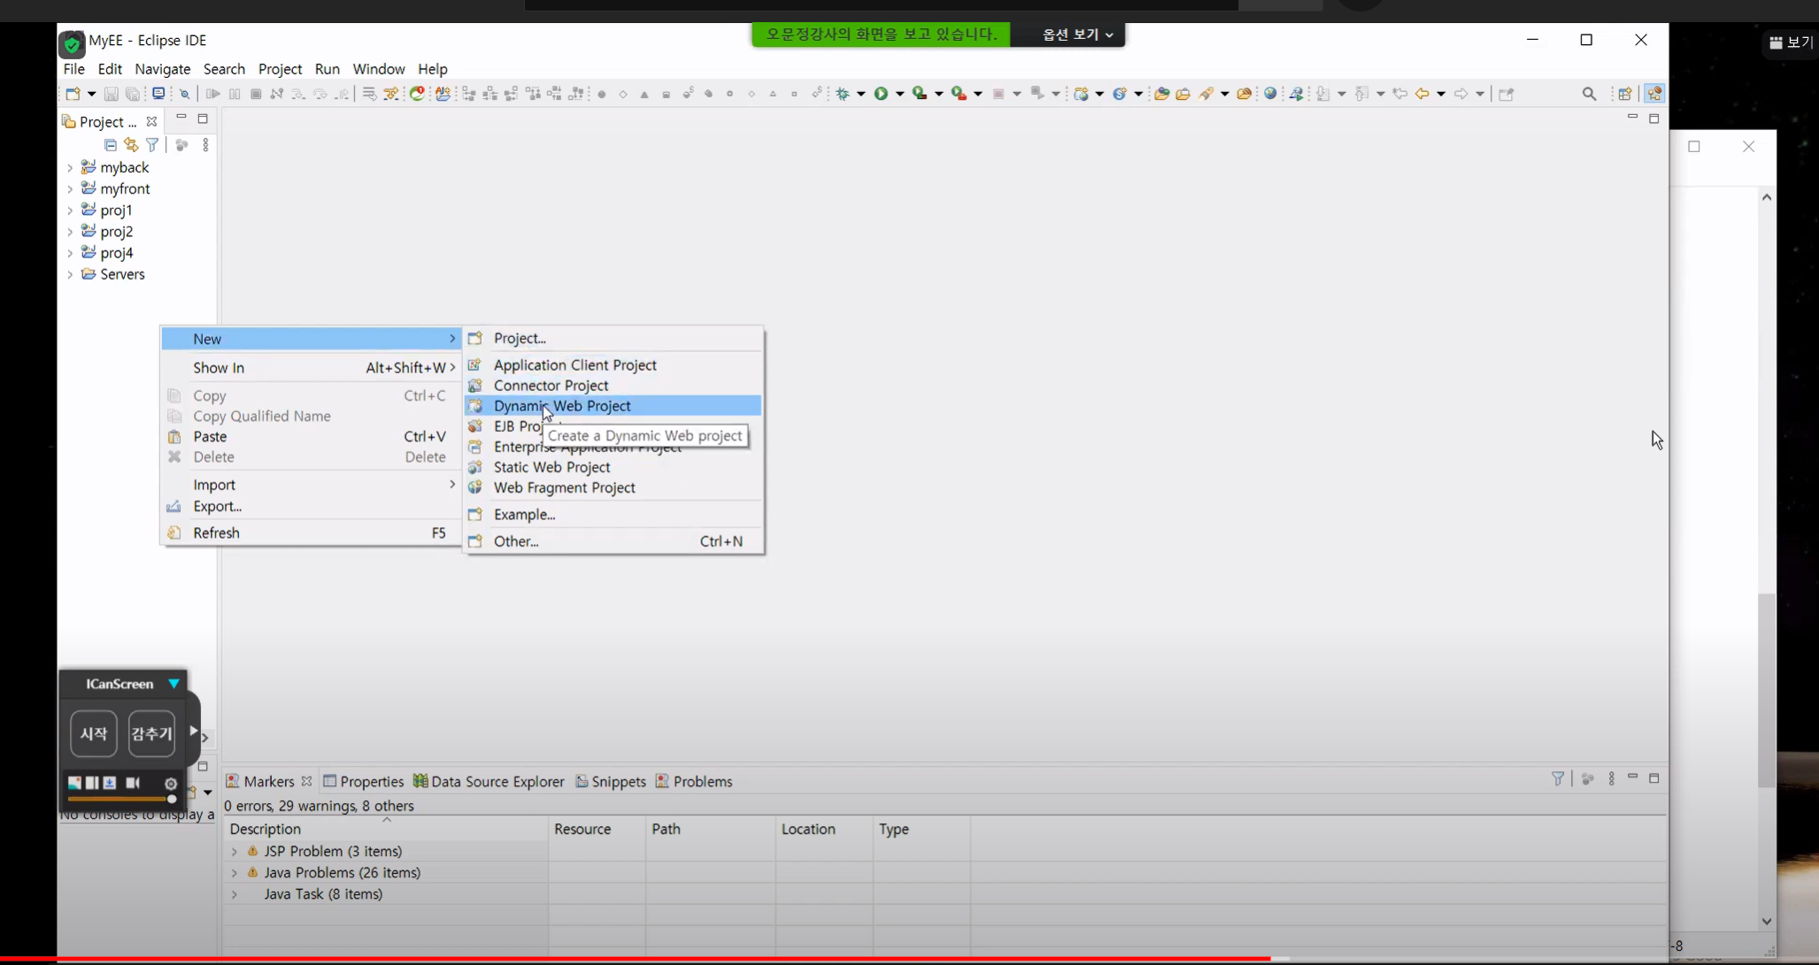1819x965 pixels.
Task: Switch to the Data Source Explorer tab
Action: pyautogui.click(x=489, y=782)
